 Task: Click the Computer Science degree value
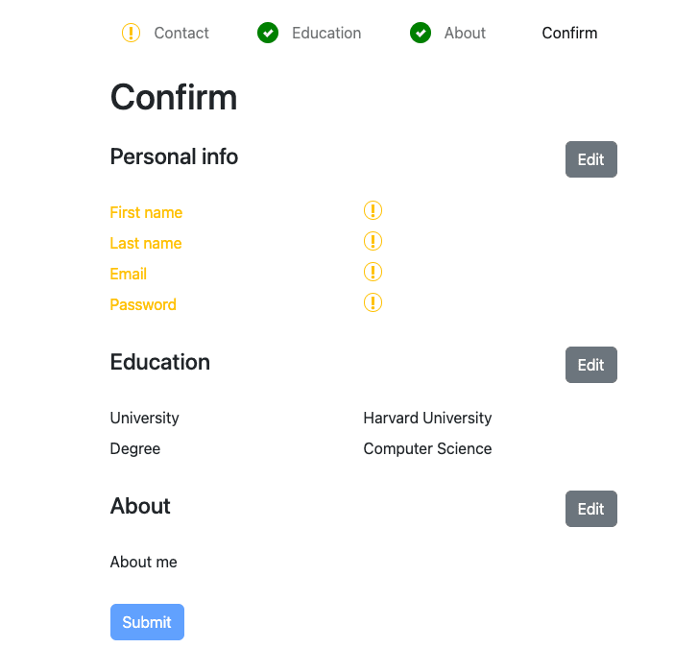click(x=427, y=448)
